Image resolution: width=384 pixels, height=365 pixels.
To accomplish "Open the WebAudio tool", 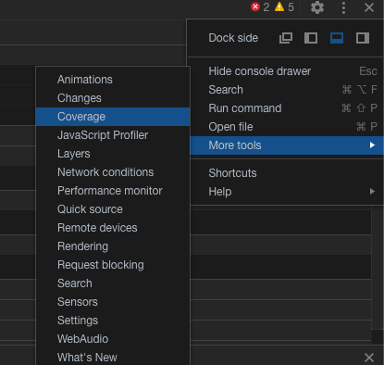I will [113, 339].
